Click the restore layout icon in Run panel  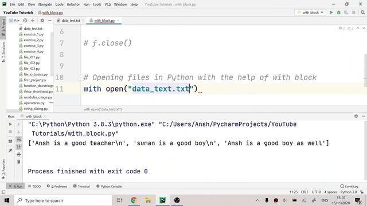tap(10, 141)
